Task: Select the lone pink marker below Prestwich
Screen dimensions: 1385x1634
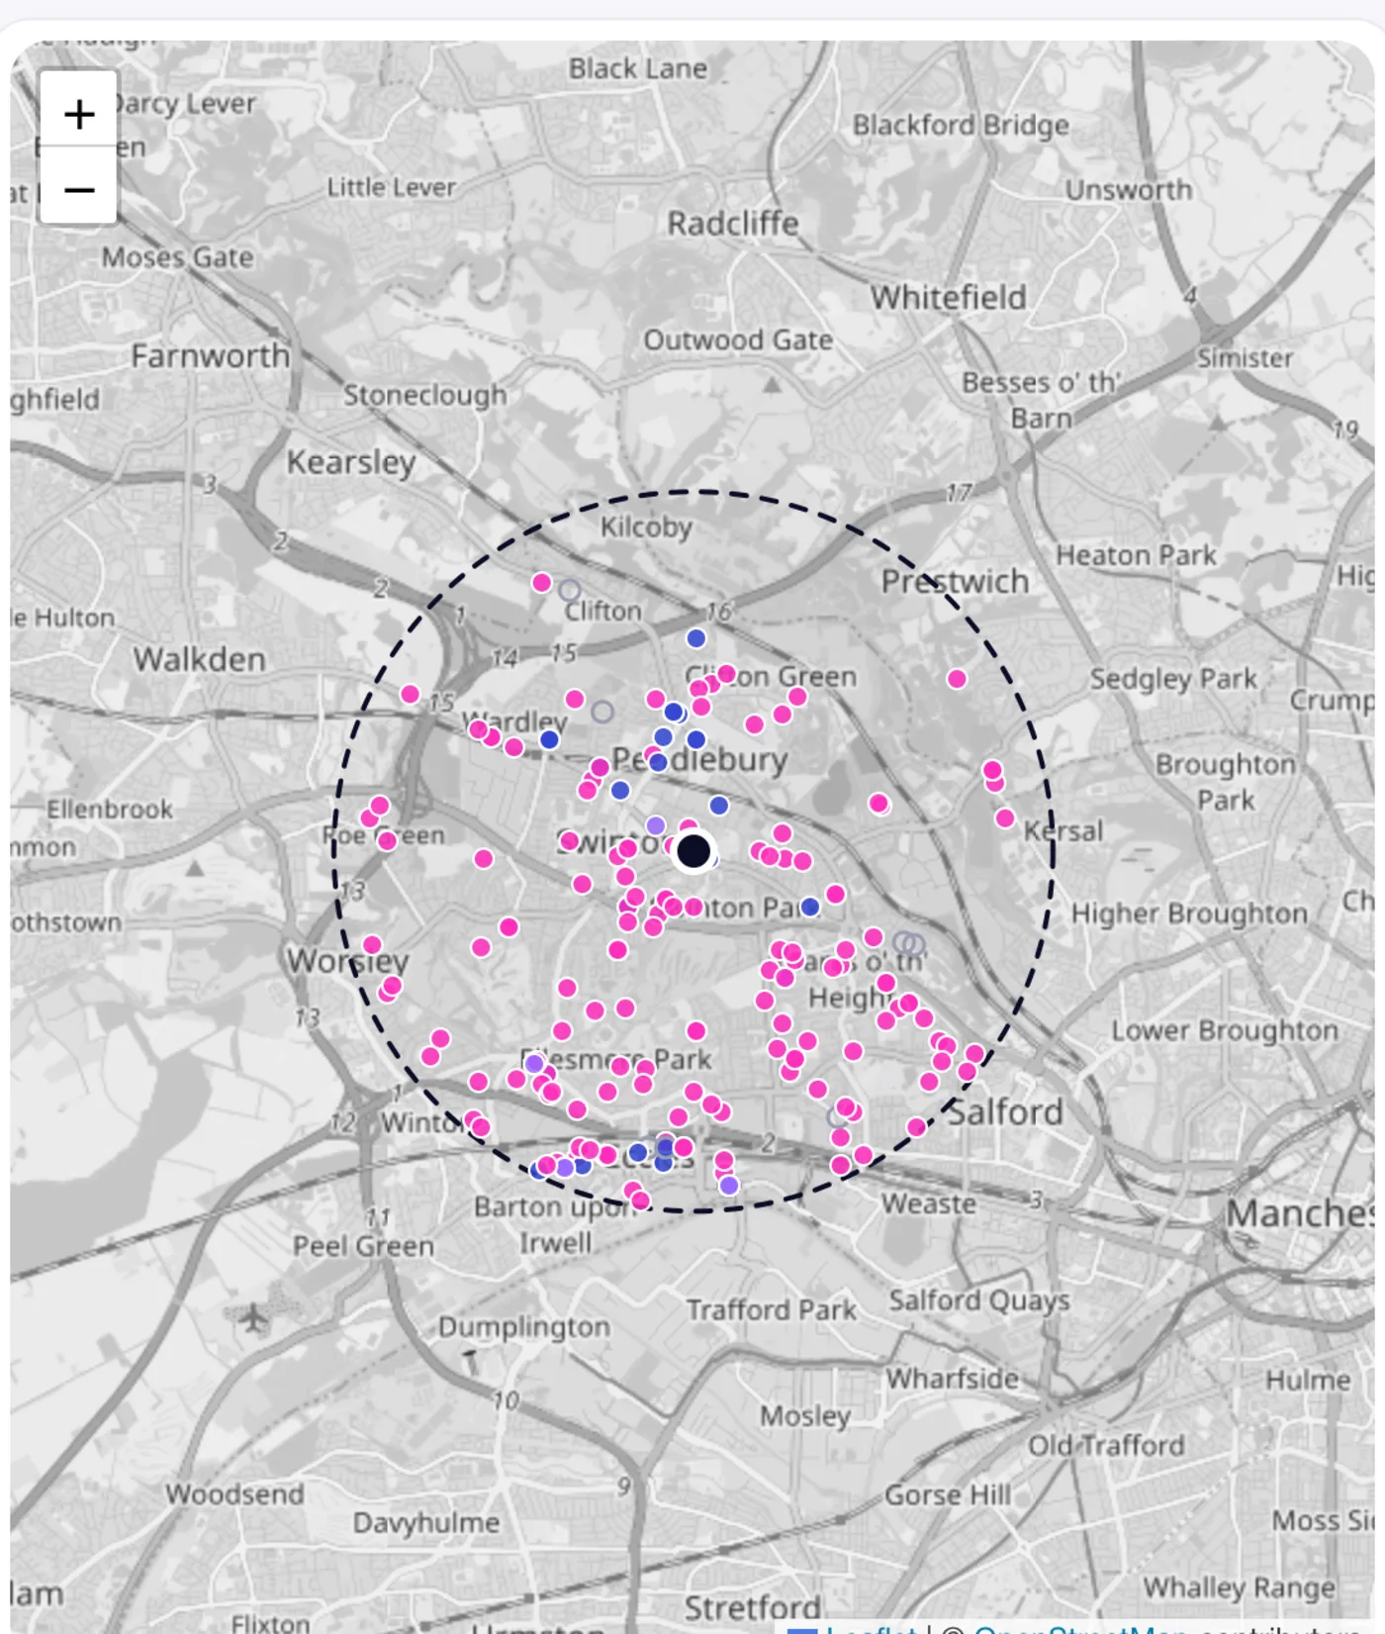Action: coord(957,679)
